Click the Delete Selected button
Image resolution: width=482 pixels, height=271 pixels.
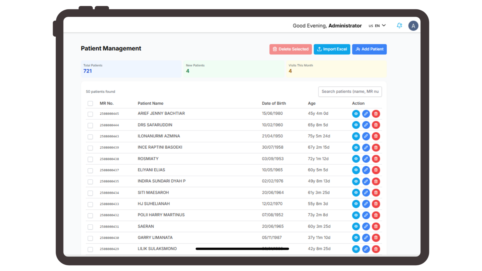290,49
